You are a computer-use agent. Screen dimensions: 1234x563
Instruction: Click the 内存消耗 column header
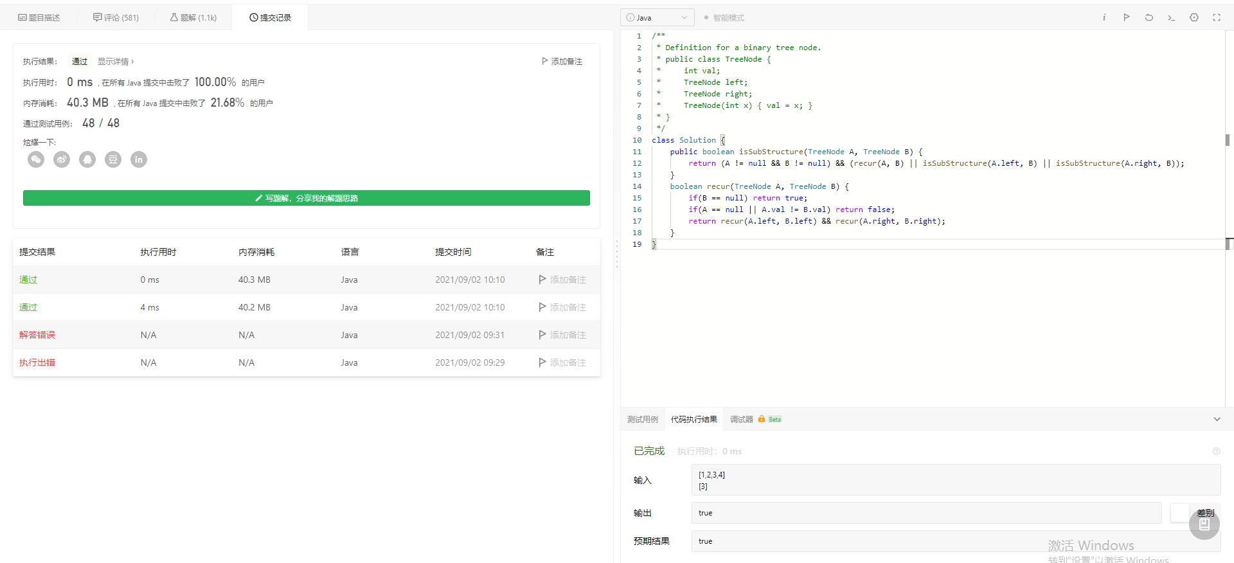tap(256, 252)
